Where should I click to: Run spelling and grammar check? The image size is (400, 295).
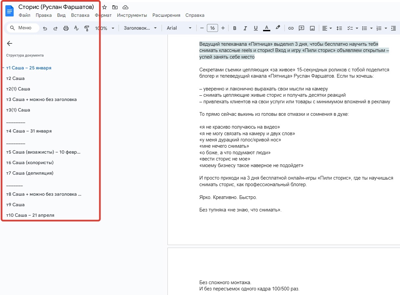pos(77,28)
